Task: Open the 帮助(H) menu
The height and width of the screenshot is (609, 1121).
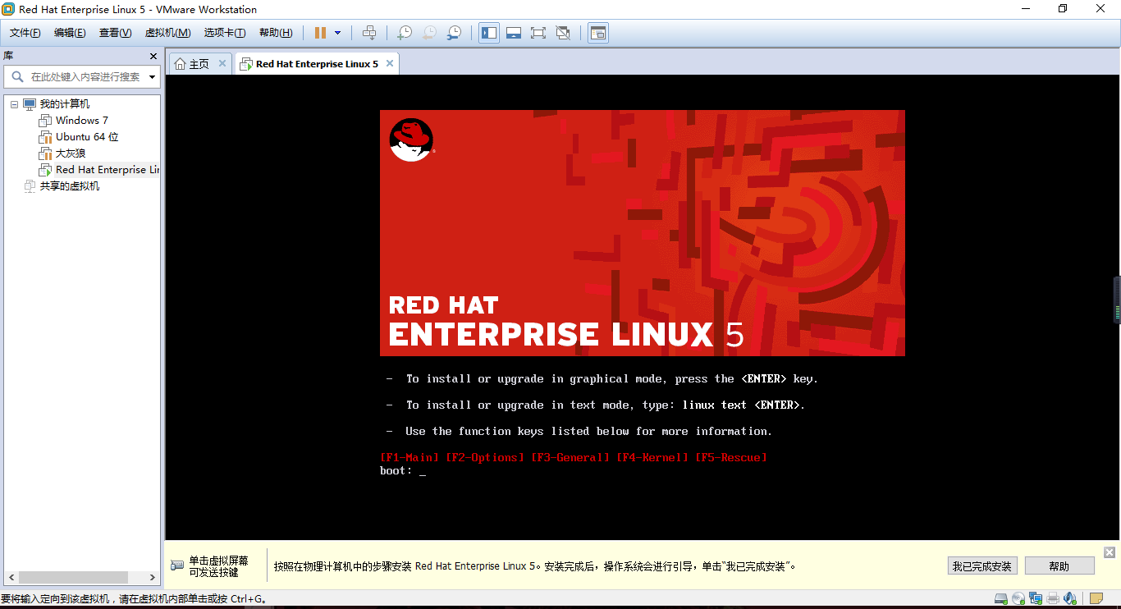Action: [x=276, y=33]
